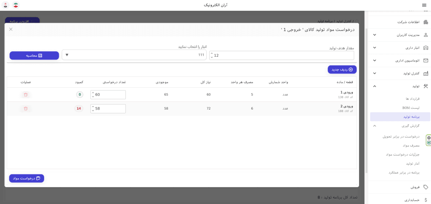Image resolution: width=431 pixels, height=204 pixels.
Task: Open مصرف مواد report
Action: click(x=411, y=146)
